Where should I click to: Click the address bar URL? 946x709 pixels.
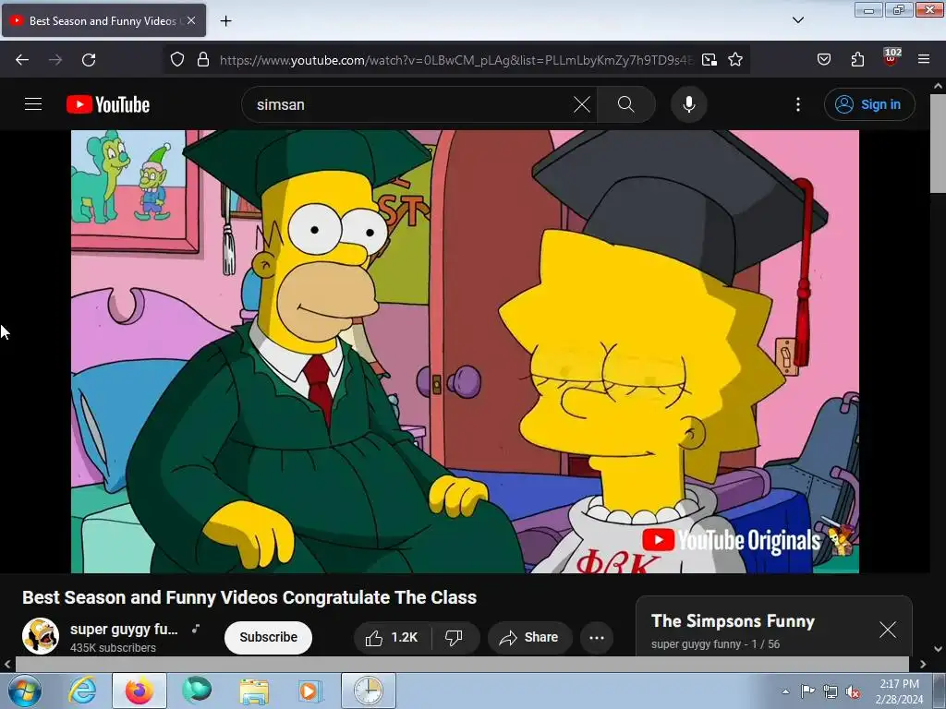click(x=456, y=60)
